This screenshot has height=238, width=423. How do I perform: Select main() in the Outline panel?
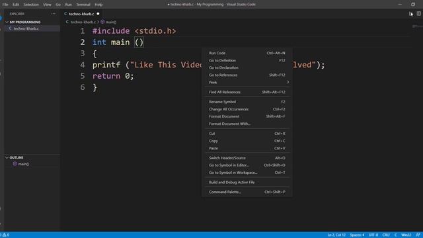(x=24, y=164)
